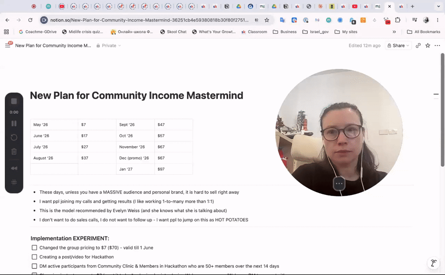Bookmark this page with address bar star

click(x=267, y=20)
